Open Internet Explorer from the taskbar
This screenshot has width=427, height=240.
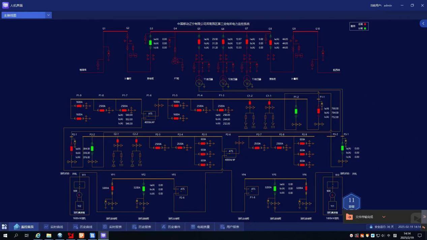pos(38,236)
